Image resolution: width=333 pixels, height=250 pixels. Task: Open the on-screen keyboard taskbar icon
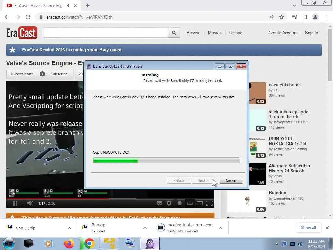(129, 243)
